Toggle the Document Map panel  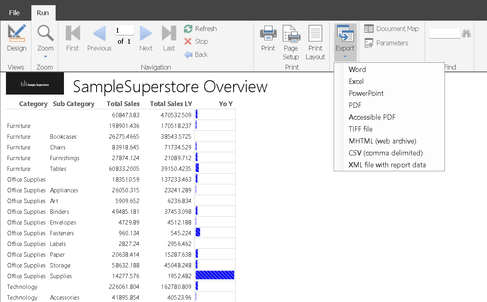(x=392, y=29)
